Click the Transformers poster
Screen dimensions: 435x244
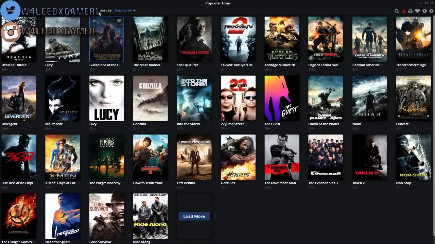click(x=414, y=39)
